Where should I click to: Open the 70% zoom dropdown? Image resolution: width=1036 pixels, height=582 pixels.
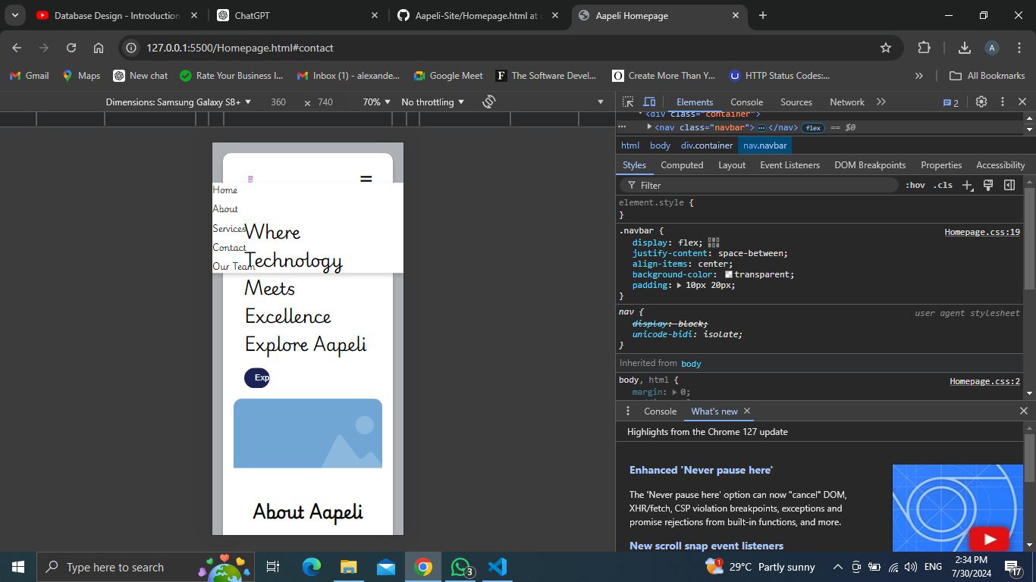pyautogui.click(x=376, y=102)
